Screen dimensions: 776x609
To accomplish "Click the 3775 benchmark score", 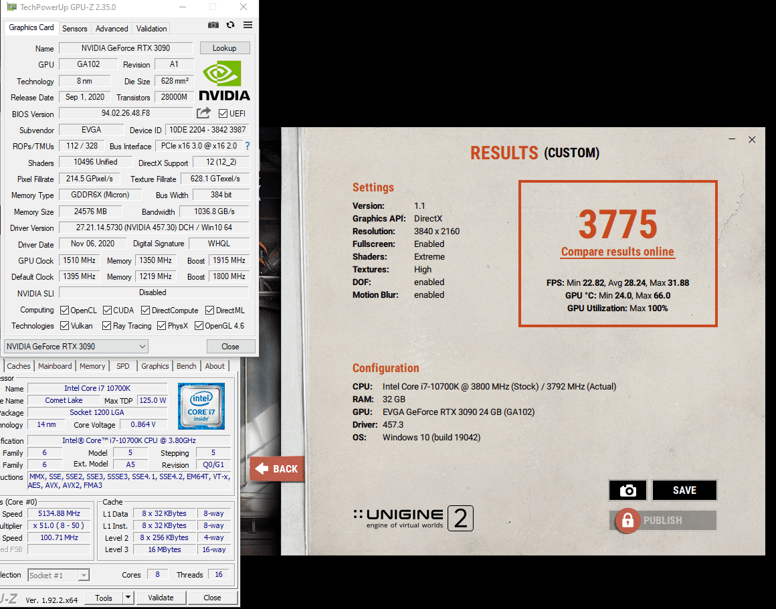I will [x=617, y=224].
